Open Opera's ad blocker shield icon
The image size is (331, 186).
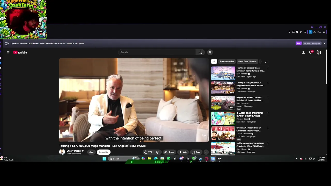tap(297, 32)
